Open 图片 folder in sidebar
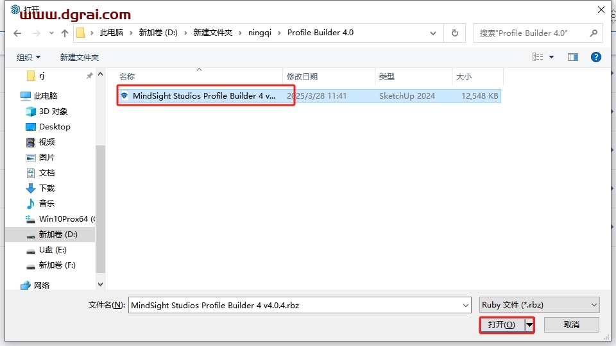The width and height of the screenshot is (616, 346). pyautogui.click(x=47, y=158)
